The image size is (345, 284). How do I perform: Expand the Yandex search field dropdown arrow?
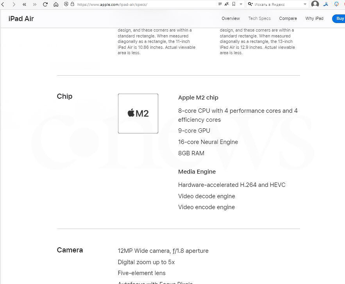305,4
